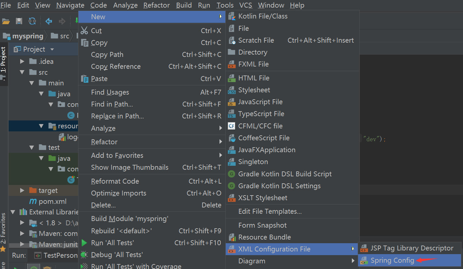The height and width of the screenshot is (269, 463).
Task: Click the Open folder toolbar icon
Action: point(6,22)
